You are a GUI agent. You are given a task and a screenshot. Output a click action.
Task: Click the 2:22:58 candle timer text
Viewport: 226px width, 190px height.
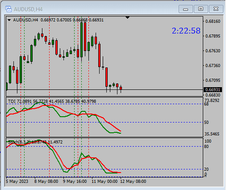pos(186,31)
